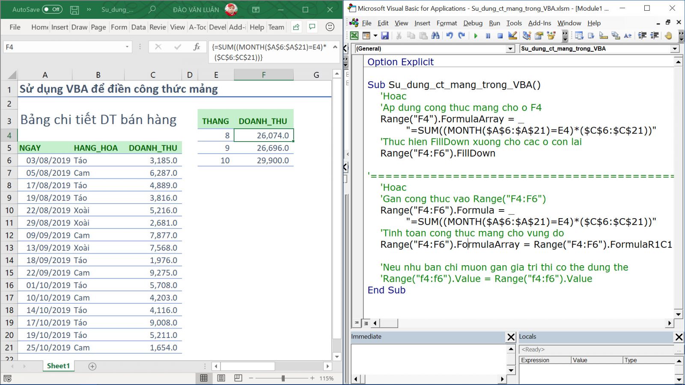Screen dimensions: 685x385
Task: Click the Break (pause) icon in VBA toolbar
Action: [488, 36]
